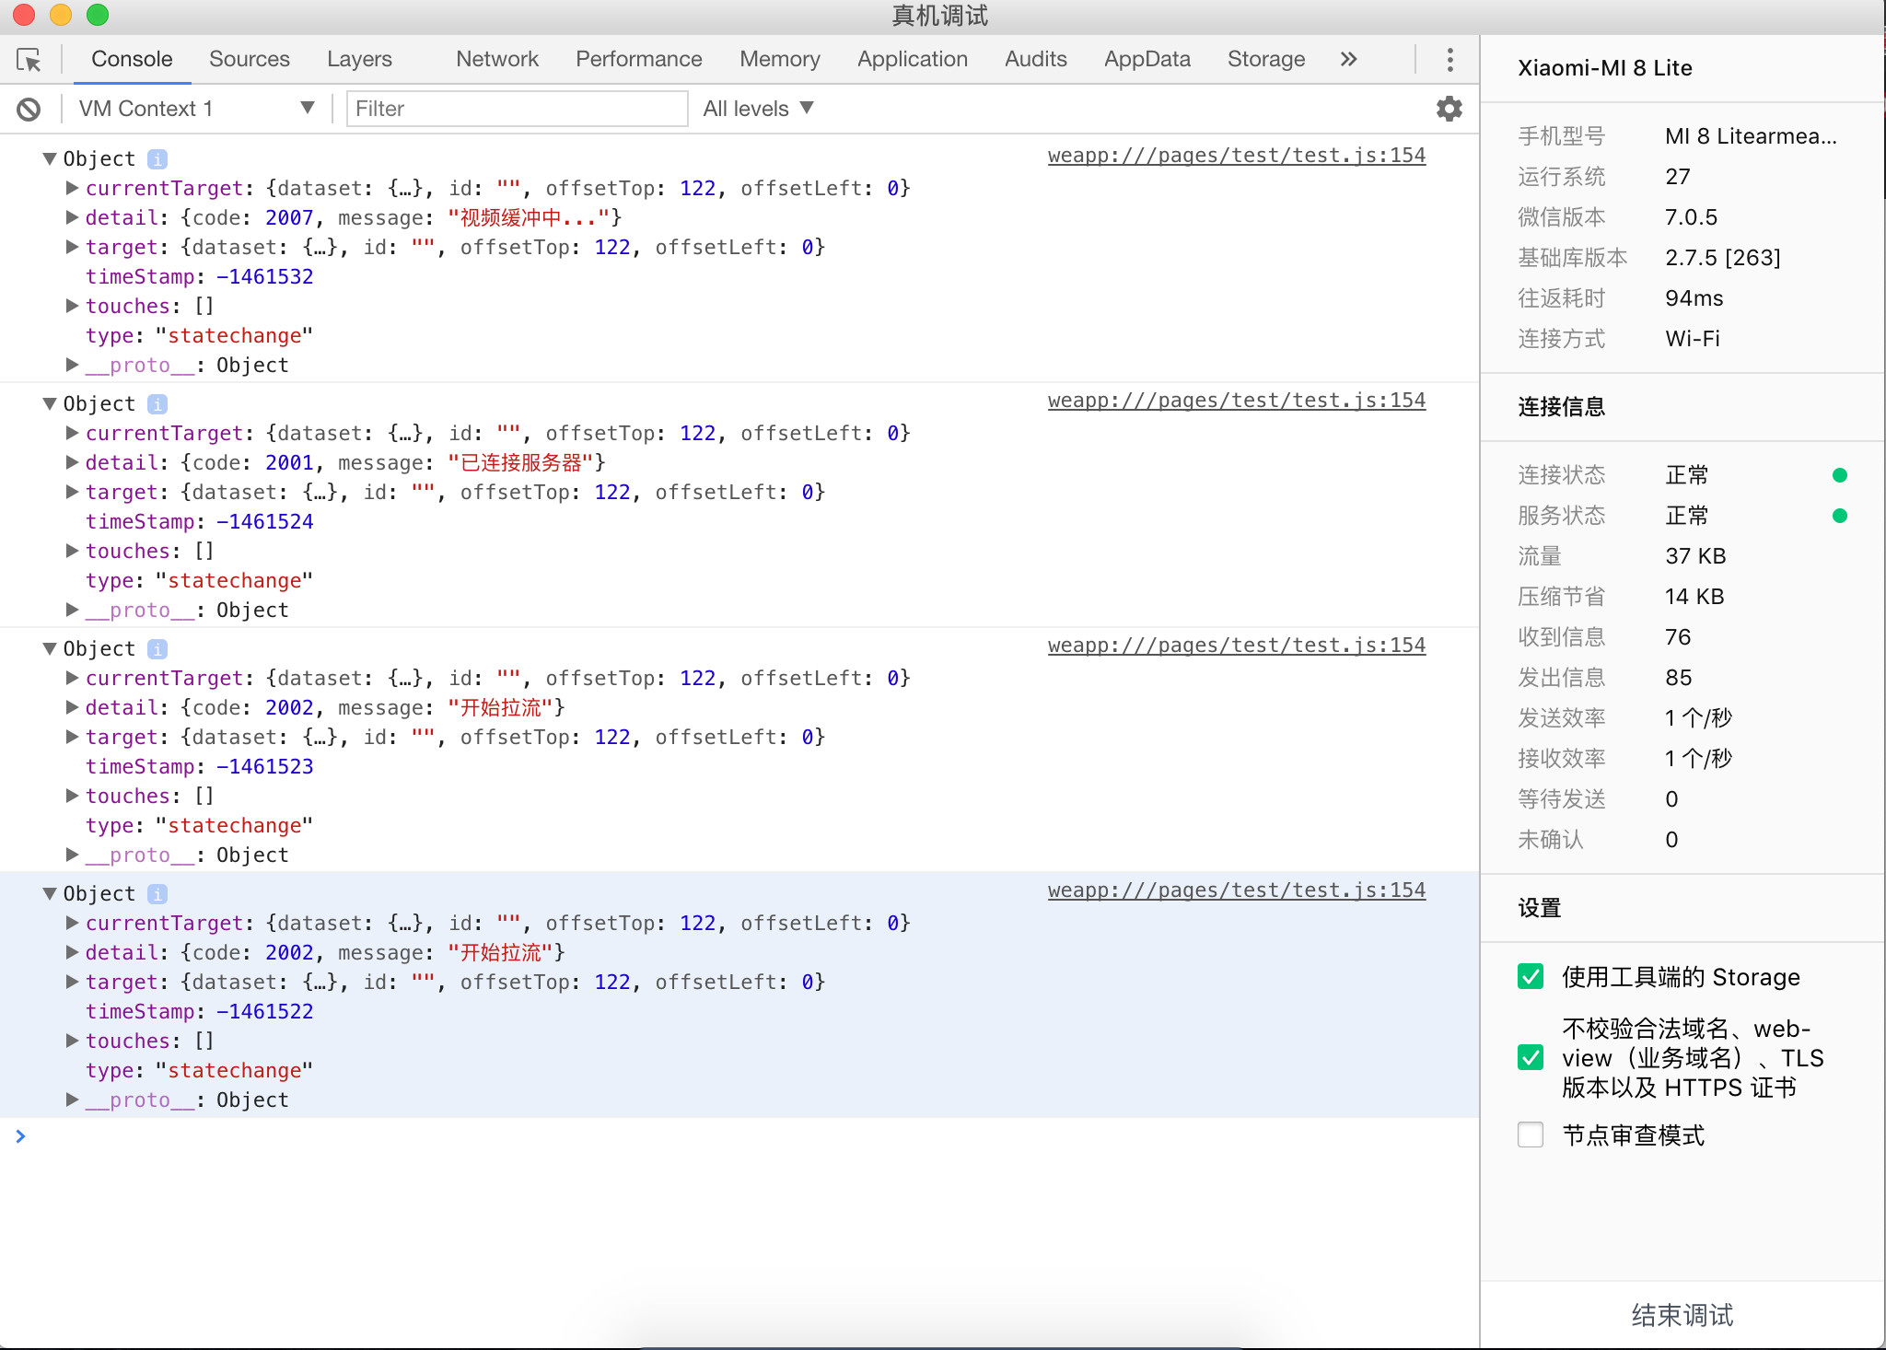Click the 94ms round-trip value

[x=1694, y=298]
